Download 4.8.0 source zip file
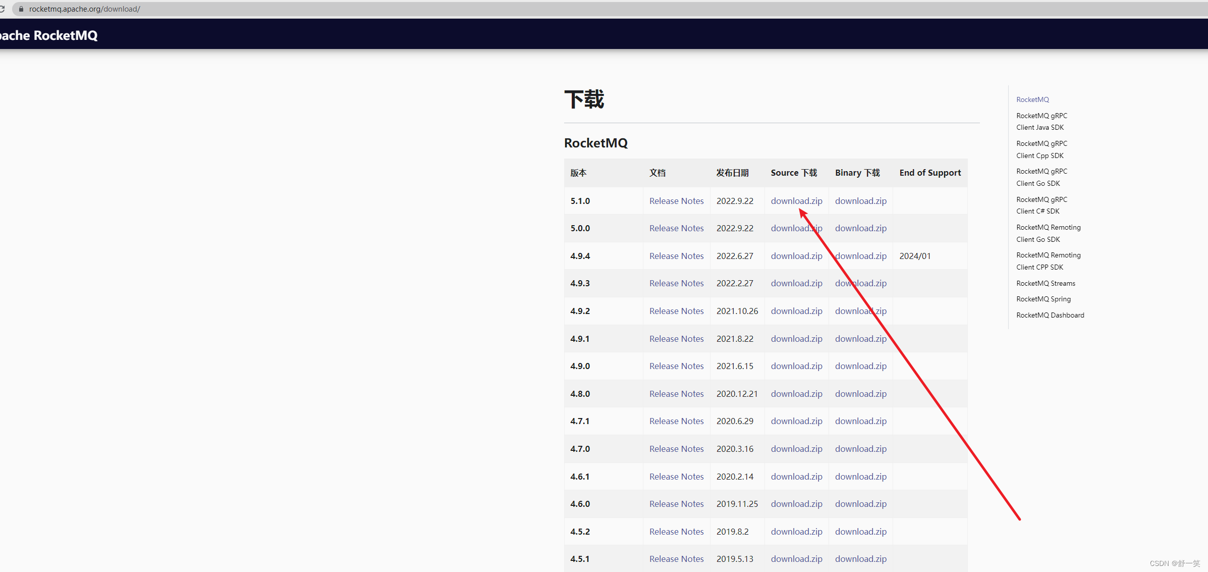The height and width of the screenshot is (572, 1208). pos(796,394)
